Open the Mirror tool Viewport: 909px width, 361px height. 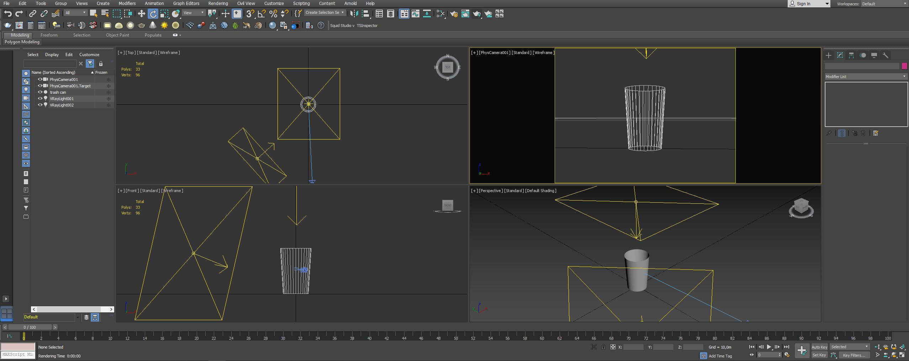[x=354, y=14]
